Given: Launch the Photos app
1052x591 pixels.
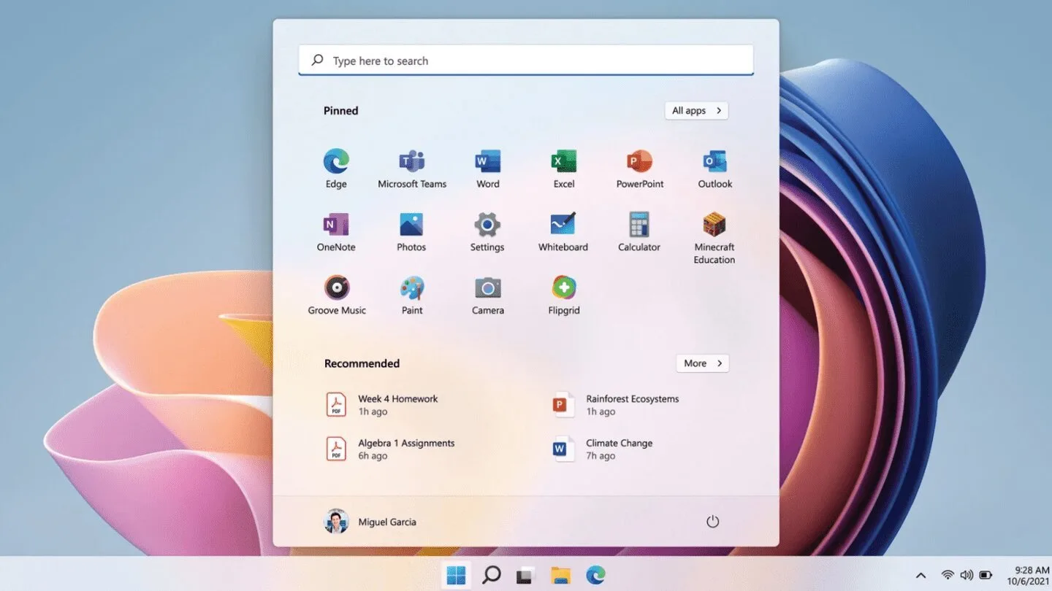Looking at the screenshot, I should pyautogui.click(x=411, y=232).
